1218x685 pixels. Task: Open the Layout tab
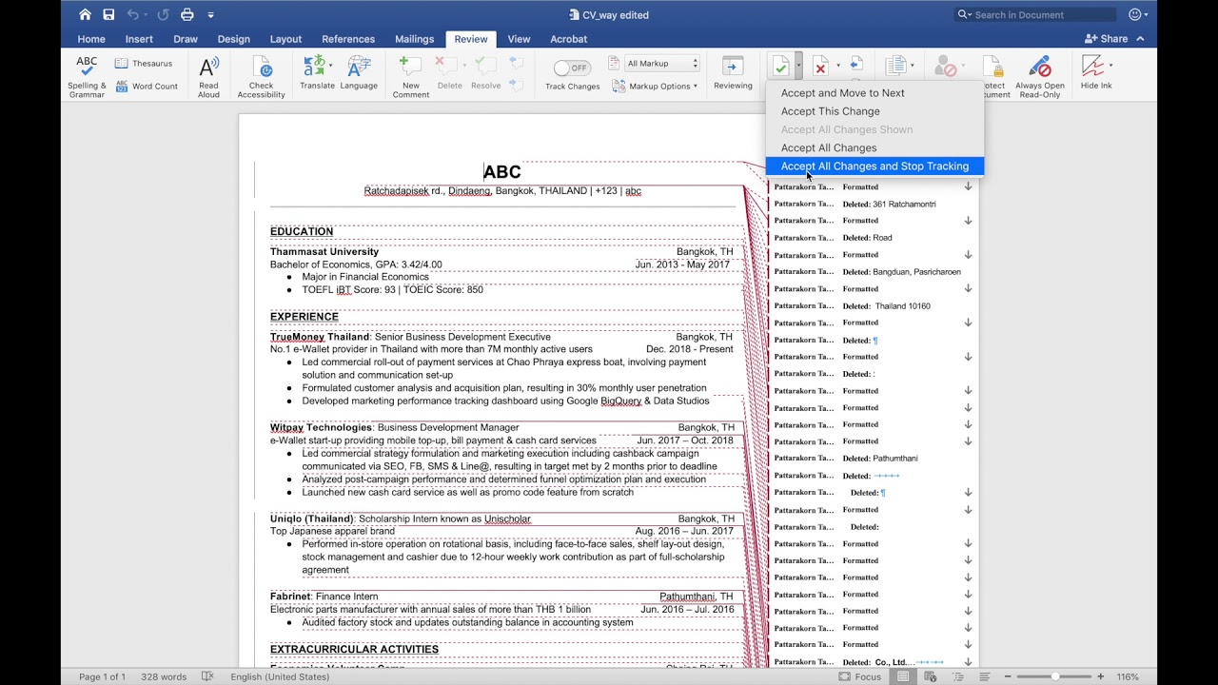285,39
